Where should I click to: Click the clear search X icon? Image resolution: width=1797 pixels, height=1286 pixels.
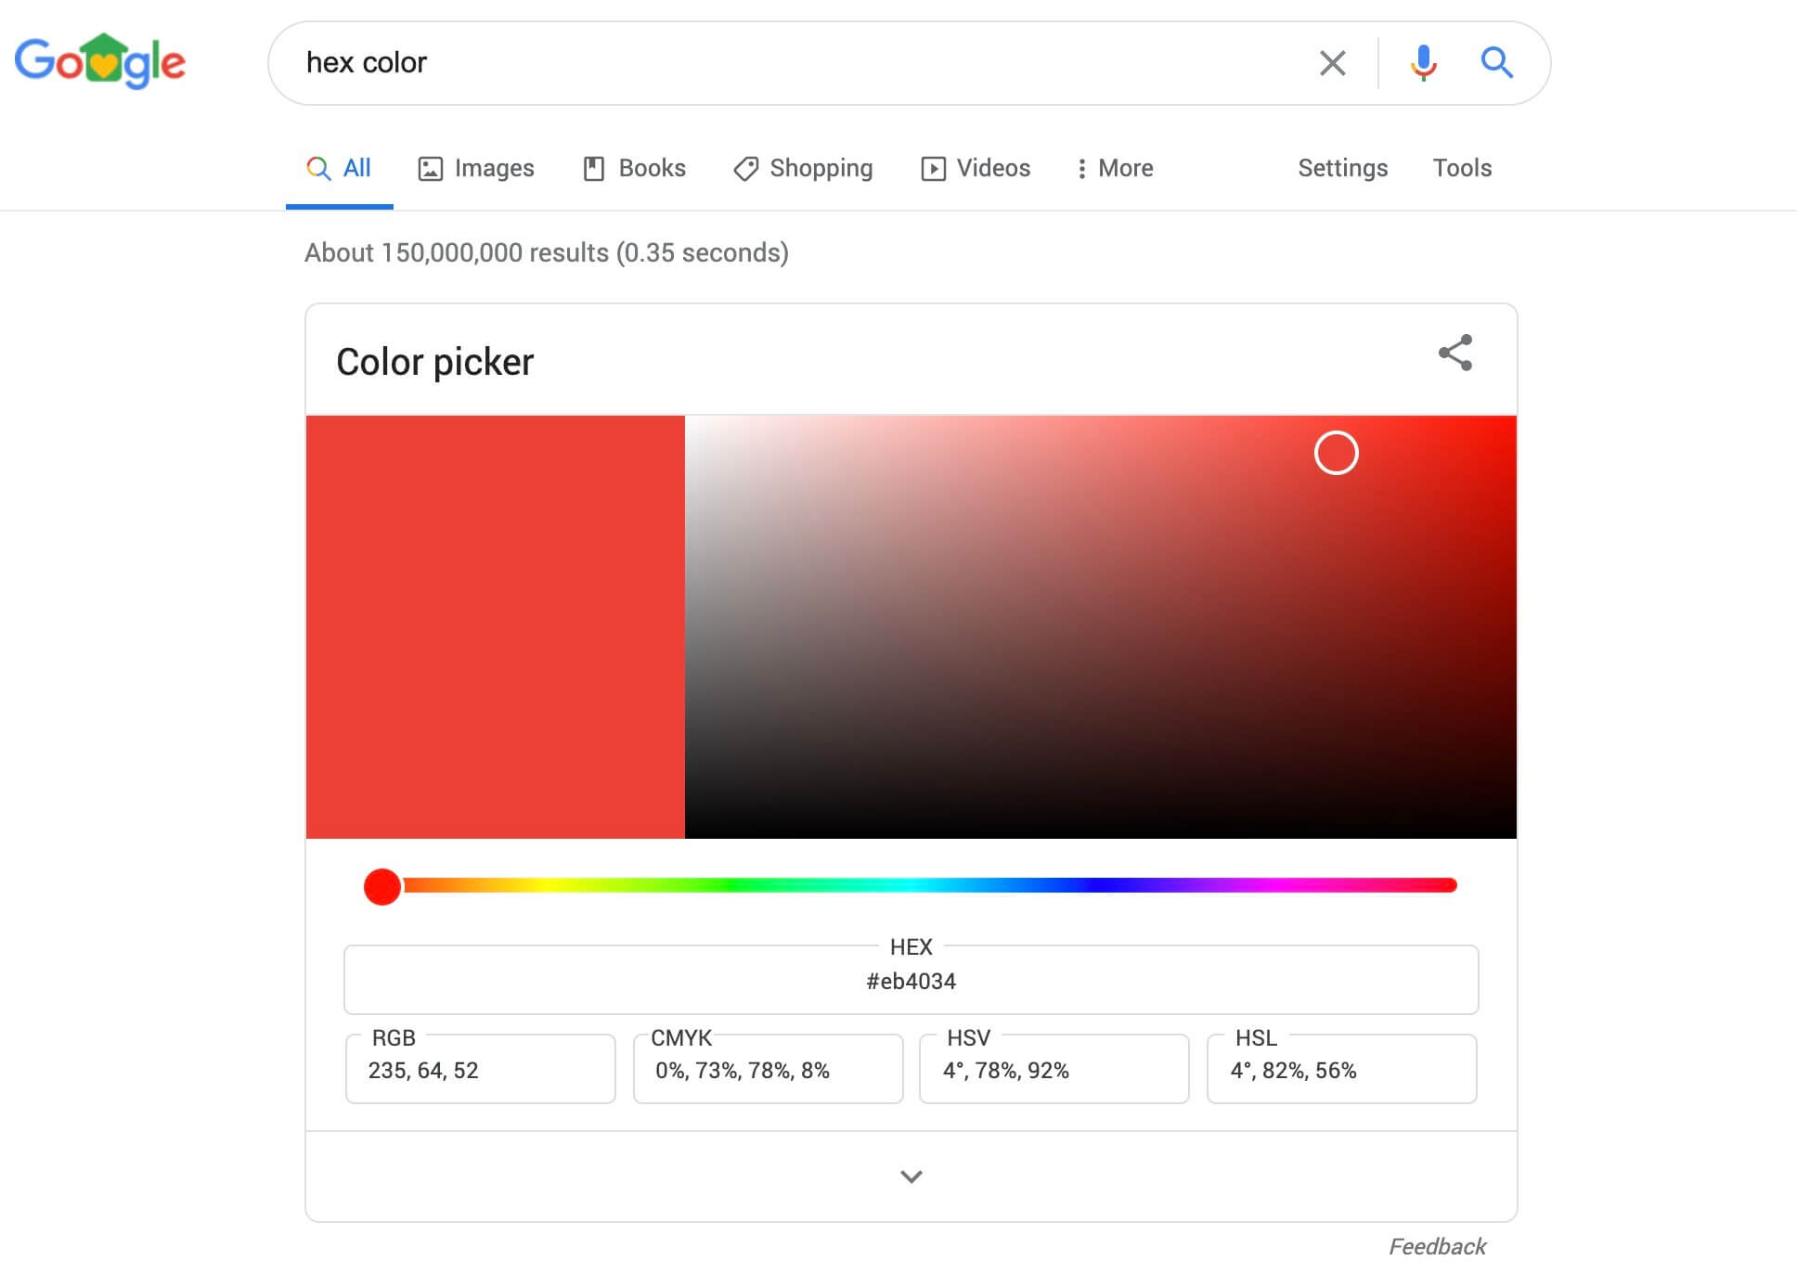(x=1332, y=62)
